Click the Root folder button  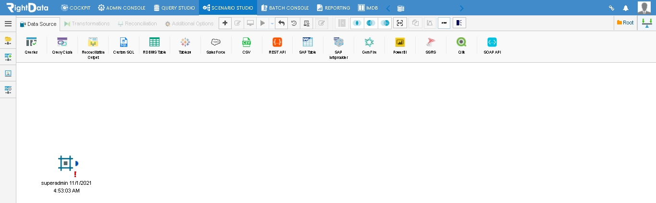[x=625, y=23]
